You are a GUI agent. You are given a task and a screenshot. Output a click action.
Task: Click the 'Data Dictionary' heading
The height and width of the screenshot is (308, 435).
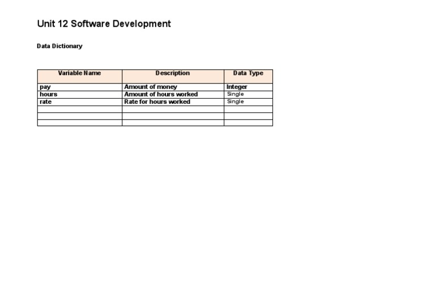click(59, 46)
